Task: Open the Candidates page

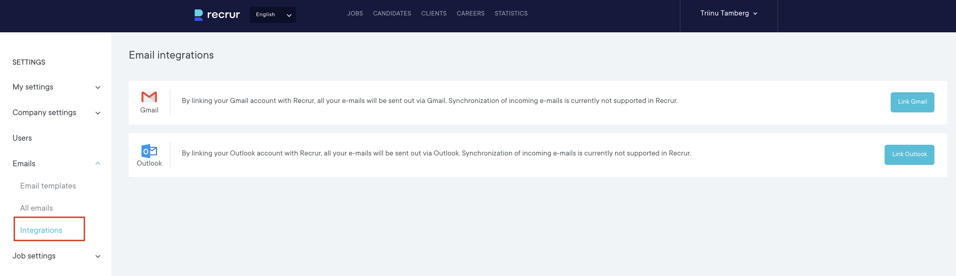Action: click(391, 13)
